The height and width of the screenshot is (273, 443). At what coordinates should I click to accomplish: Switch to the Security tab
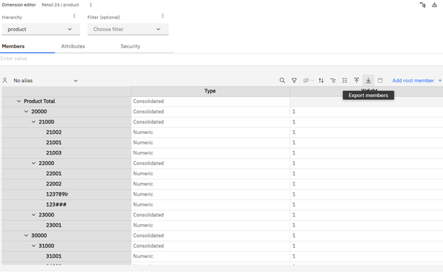pyautogui.click(x=130, y=46)
